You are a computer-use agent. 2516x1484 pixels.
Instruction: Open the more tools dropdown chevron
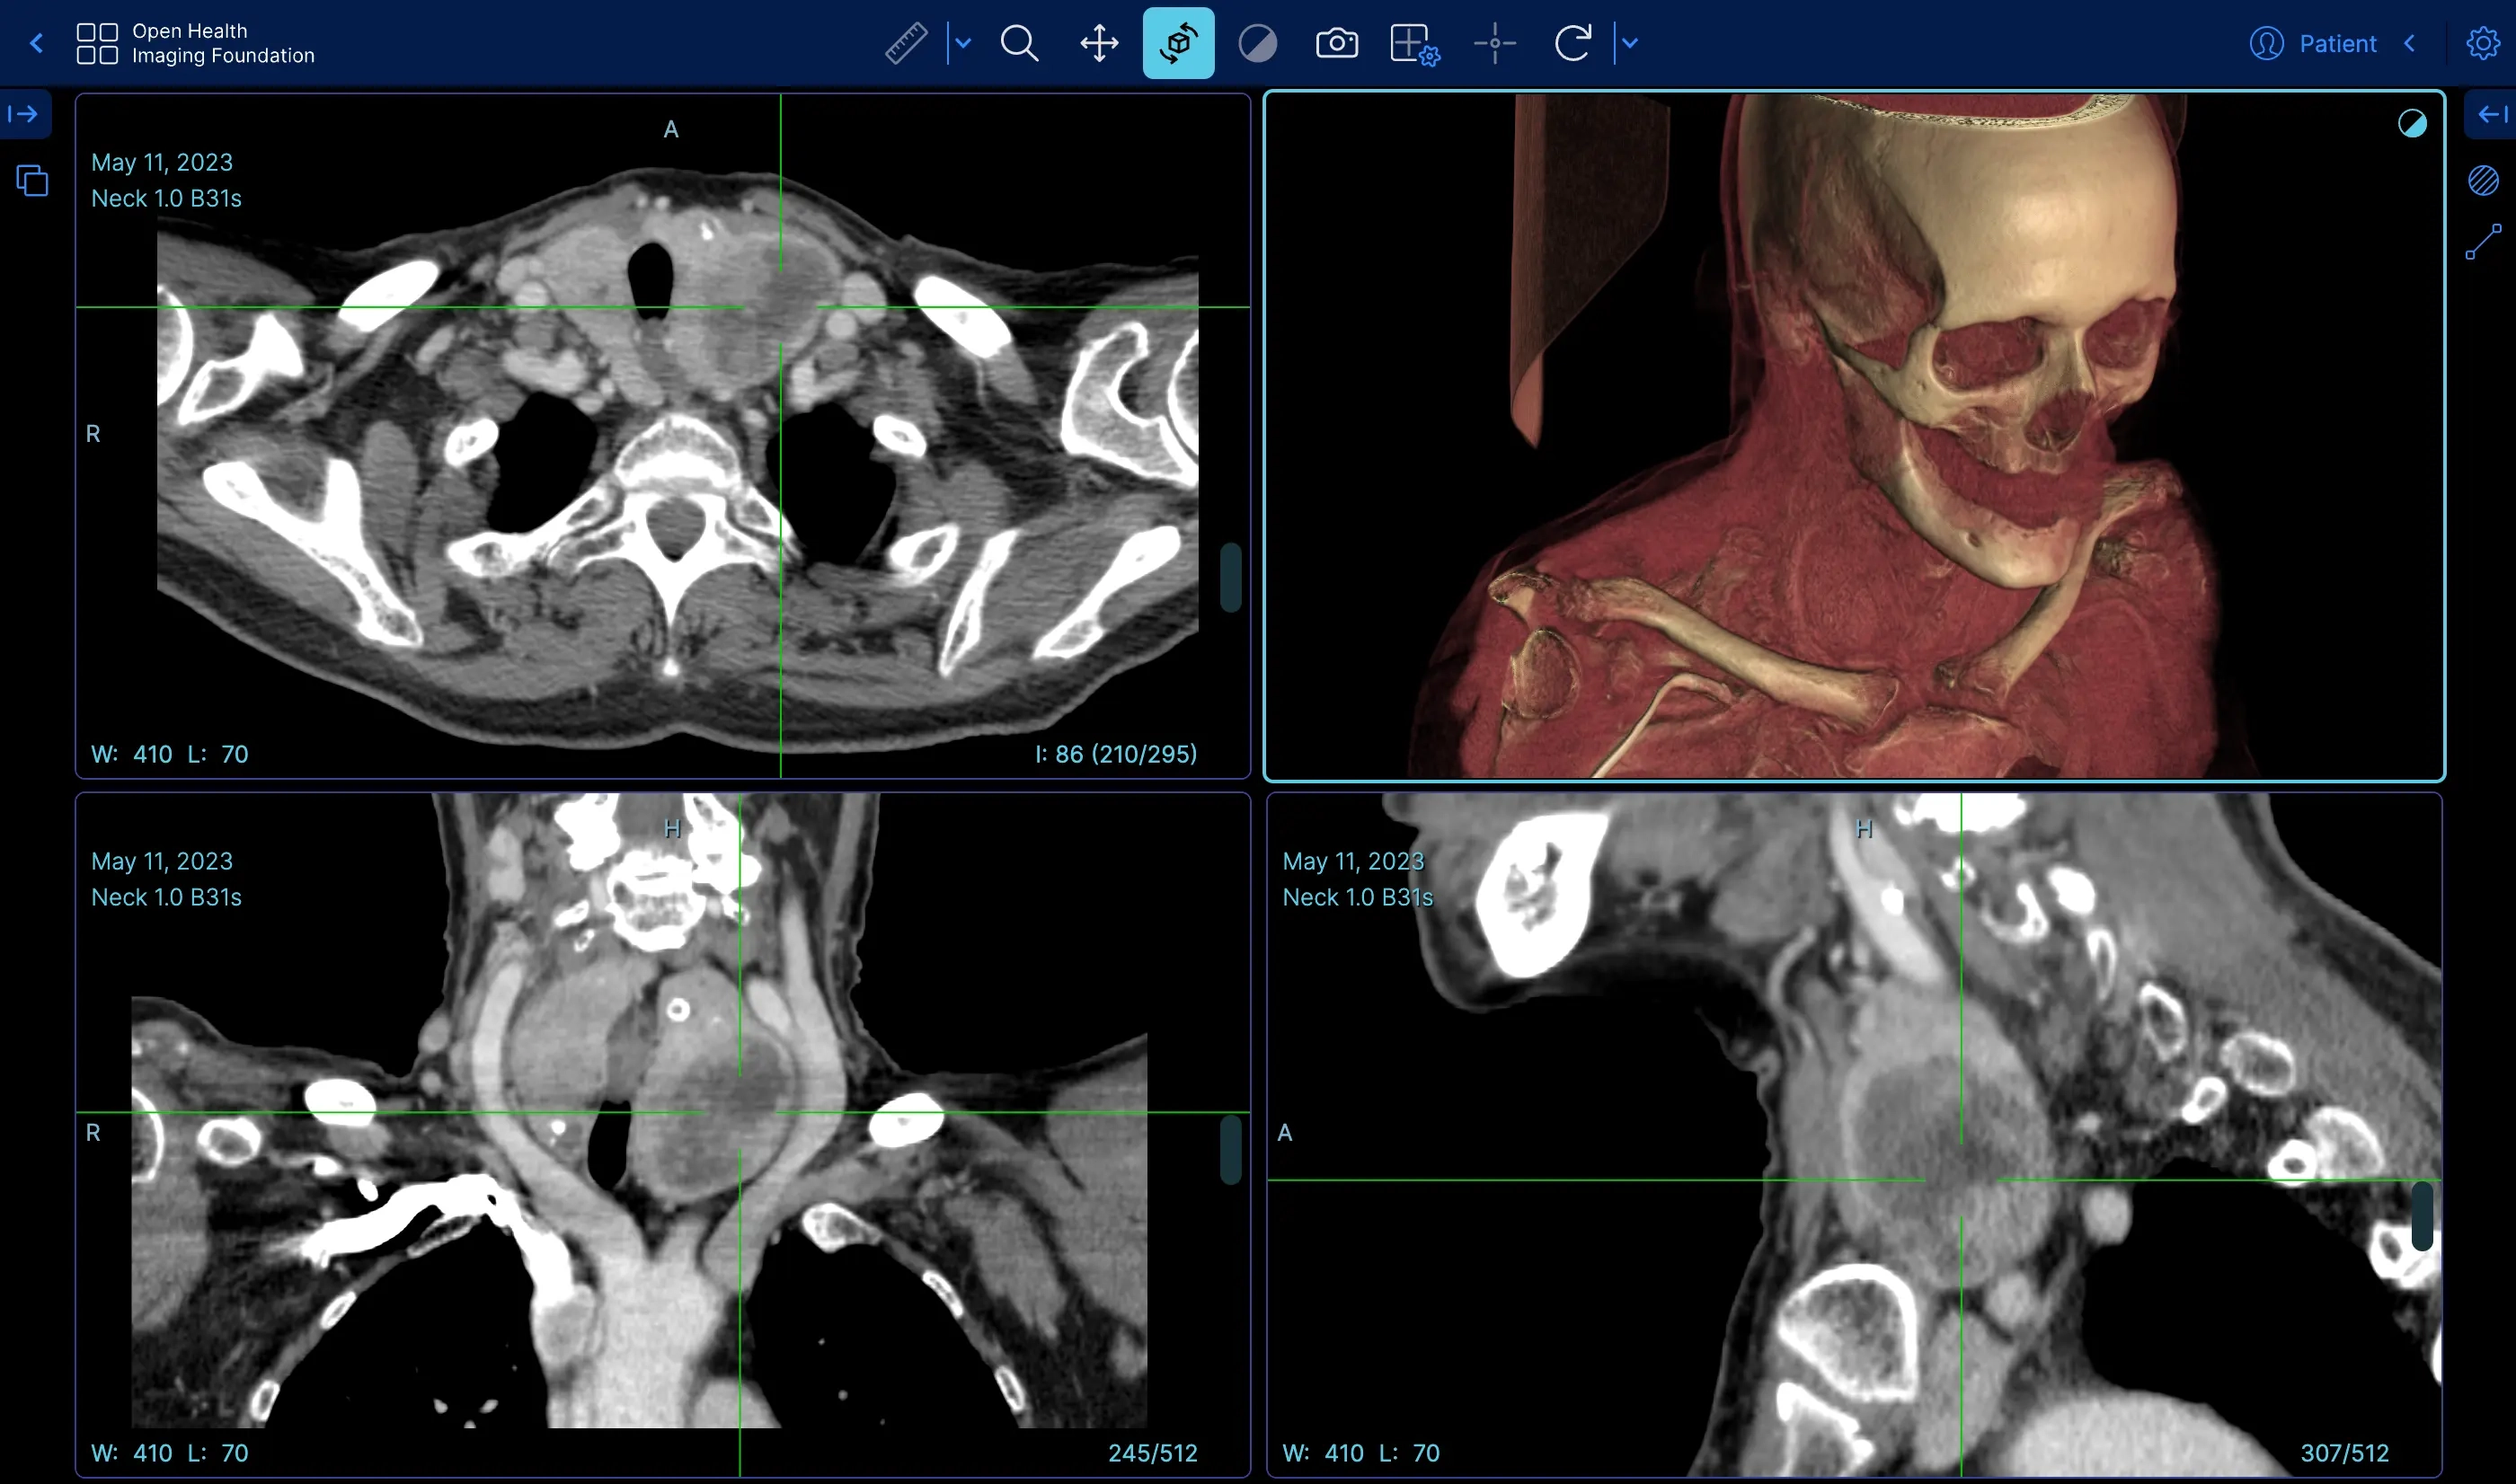[1629, 43]
